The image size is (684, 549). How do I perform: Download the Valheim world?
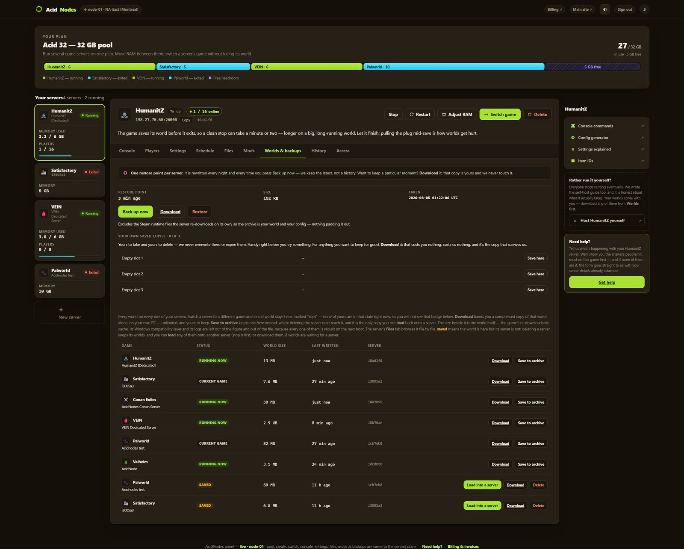point(500,464)
